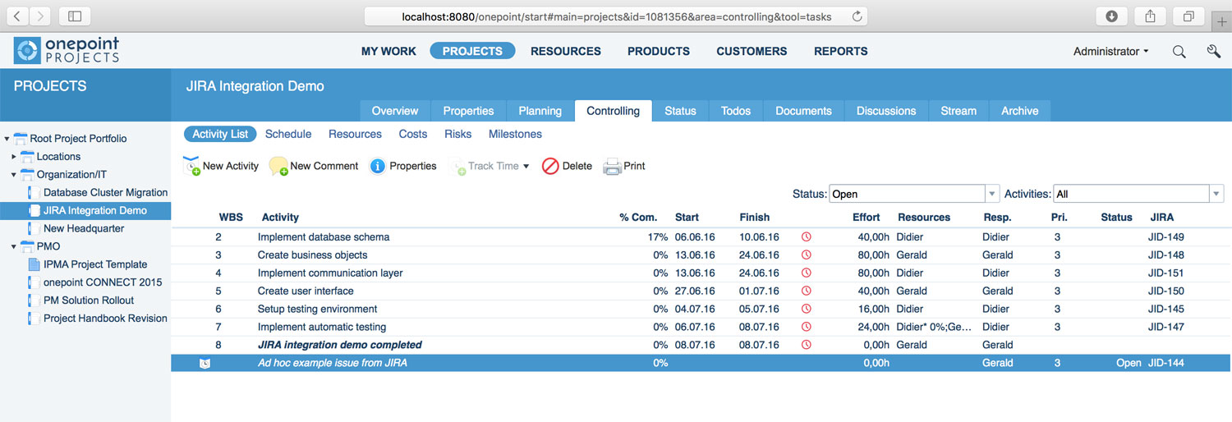Click the red Delete icon
1232x422 pixels.
[550, 166]
